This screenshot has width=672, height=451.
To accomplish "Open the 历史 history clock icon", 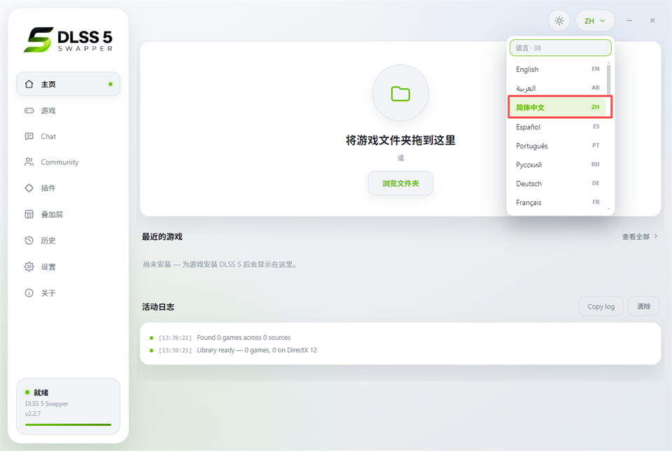I will tap(29, 241).
